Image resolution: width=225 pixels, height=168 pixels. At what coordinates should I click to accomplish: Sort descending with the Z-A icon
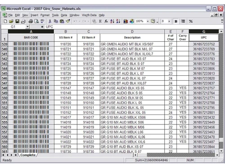coord(118,21)
